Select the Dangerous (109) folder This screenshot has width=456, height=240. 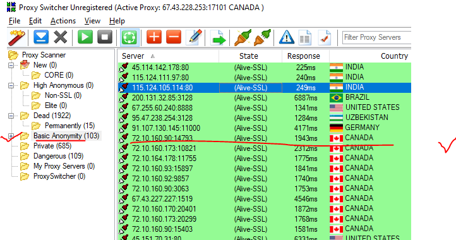(x=58, y=156)
